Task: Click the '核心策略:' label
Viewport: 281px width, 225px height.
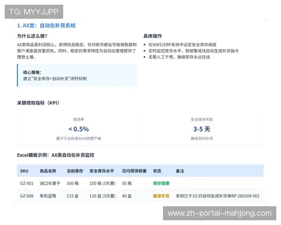Action: [x=32, y=72]
